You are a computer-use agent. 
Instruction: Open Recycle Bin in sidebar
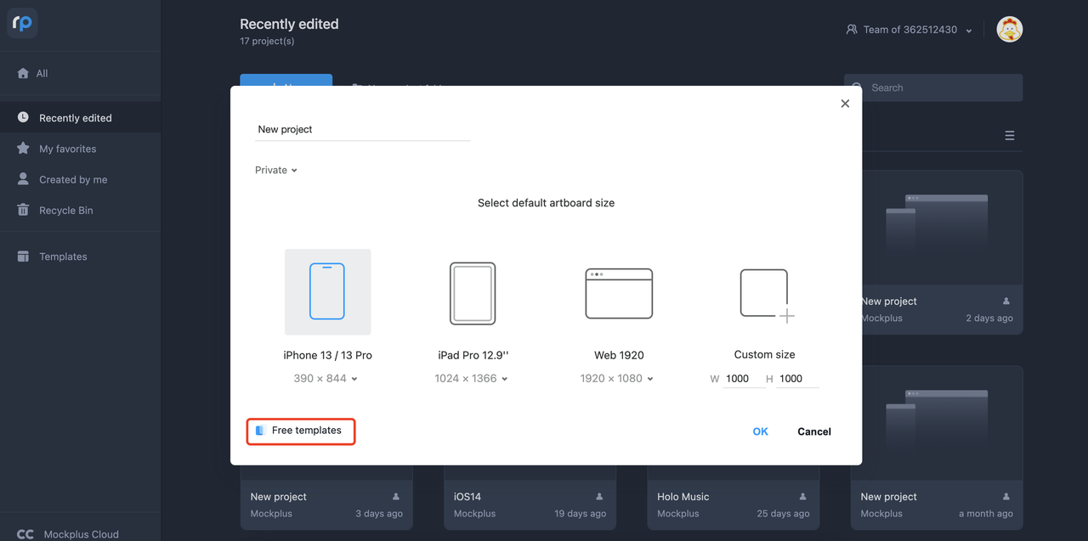pos(65,211)
